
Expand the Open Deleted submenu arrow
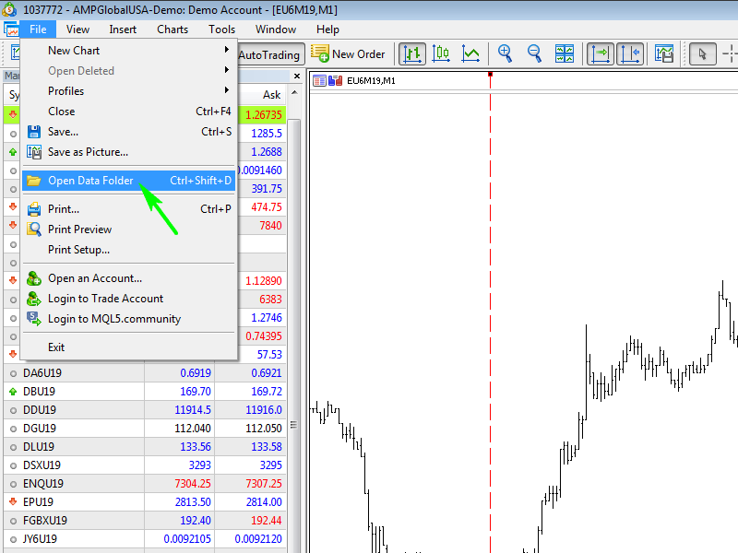227,71
